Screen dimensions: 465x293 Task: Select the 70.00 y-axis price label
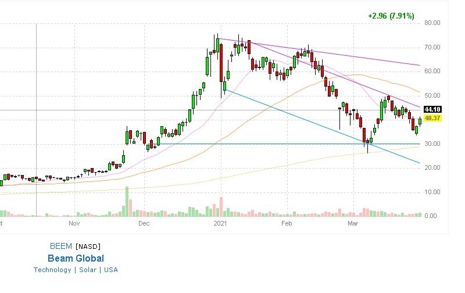pyautogui.click(x=432, y=47)
